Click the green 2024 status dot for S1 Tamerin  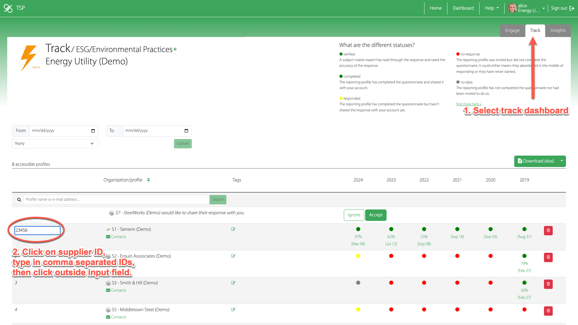[358, 229]
